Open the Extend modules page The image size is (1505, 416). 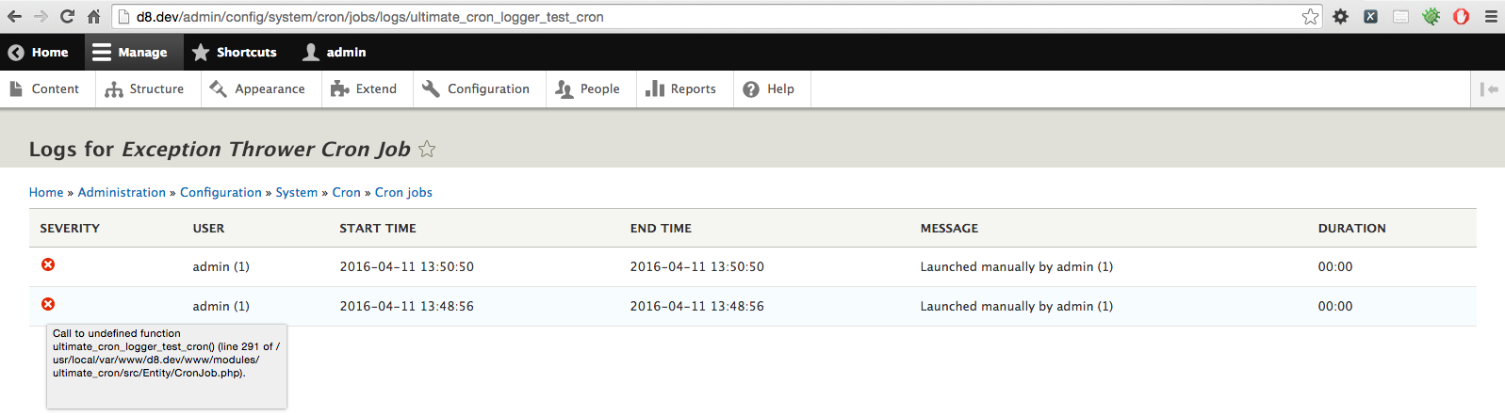[364, 89]
